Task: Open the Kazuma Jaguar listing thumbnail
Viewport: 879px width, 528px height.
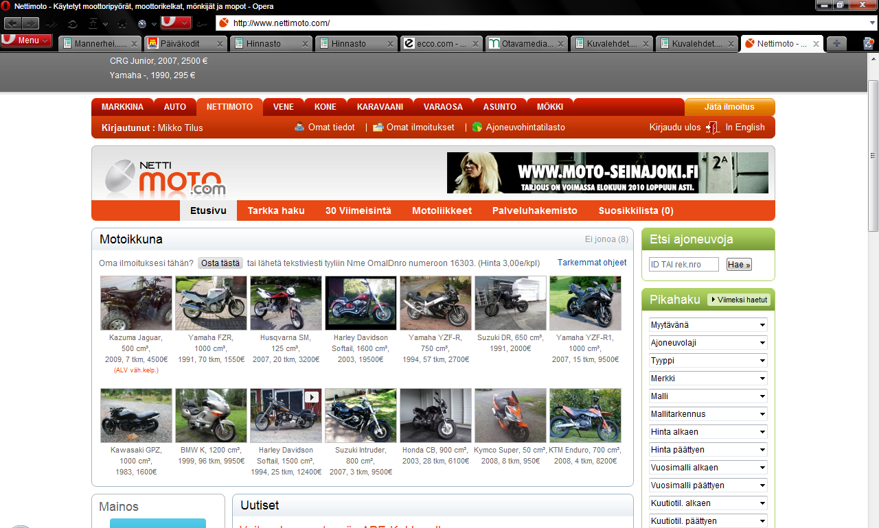Action: point(136,303)
